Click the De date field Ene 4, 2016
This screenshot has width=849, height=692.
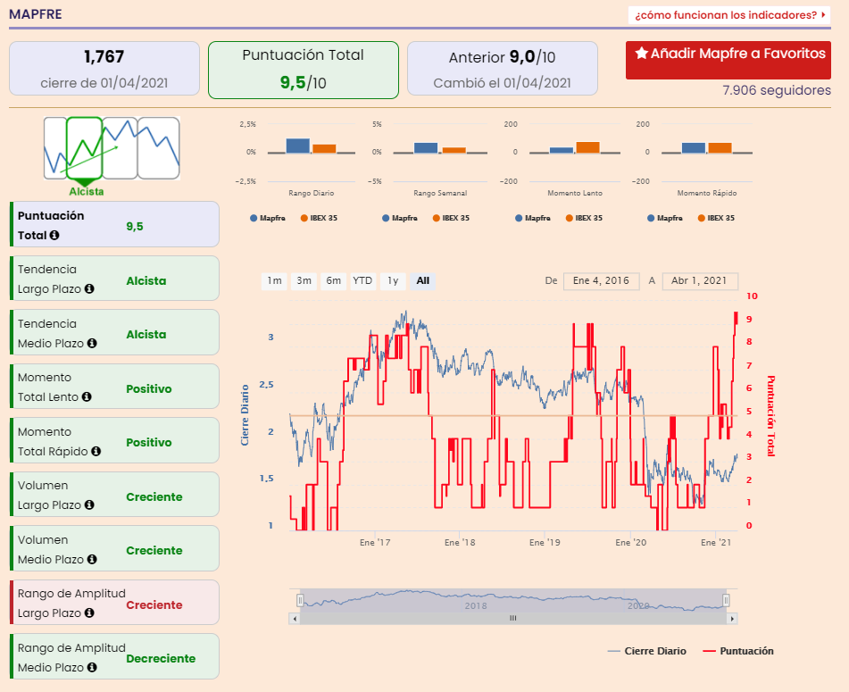pyautogui.click(x=602, y=281)
